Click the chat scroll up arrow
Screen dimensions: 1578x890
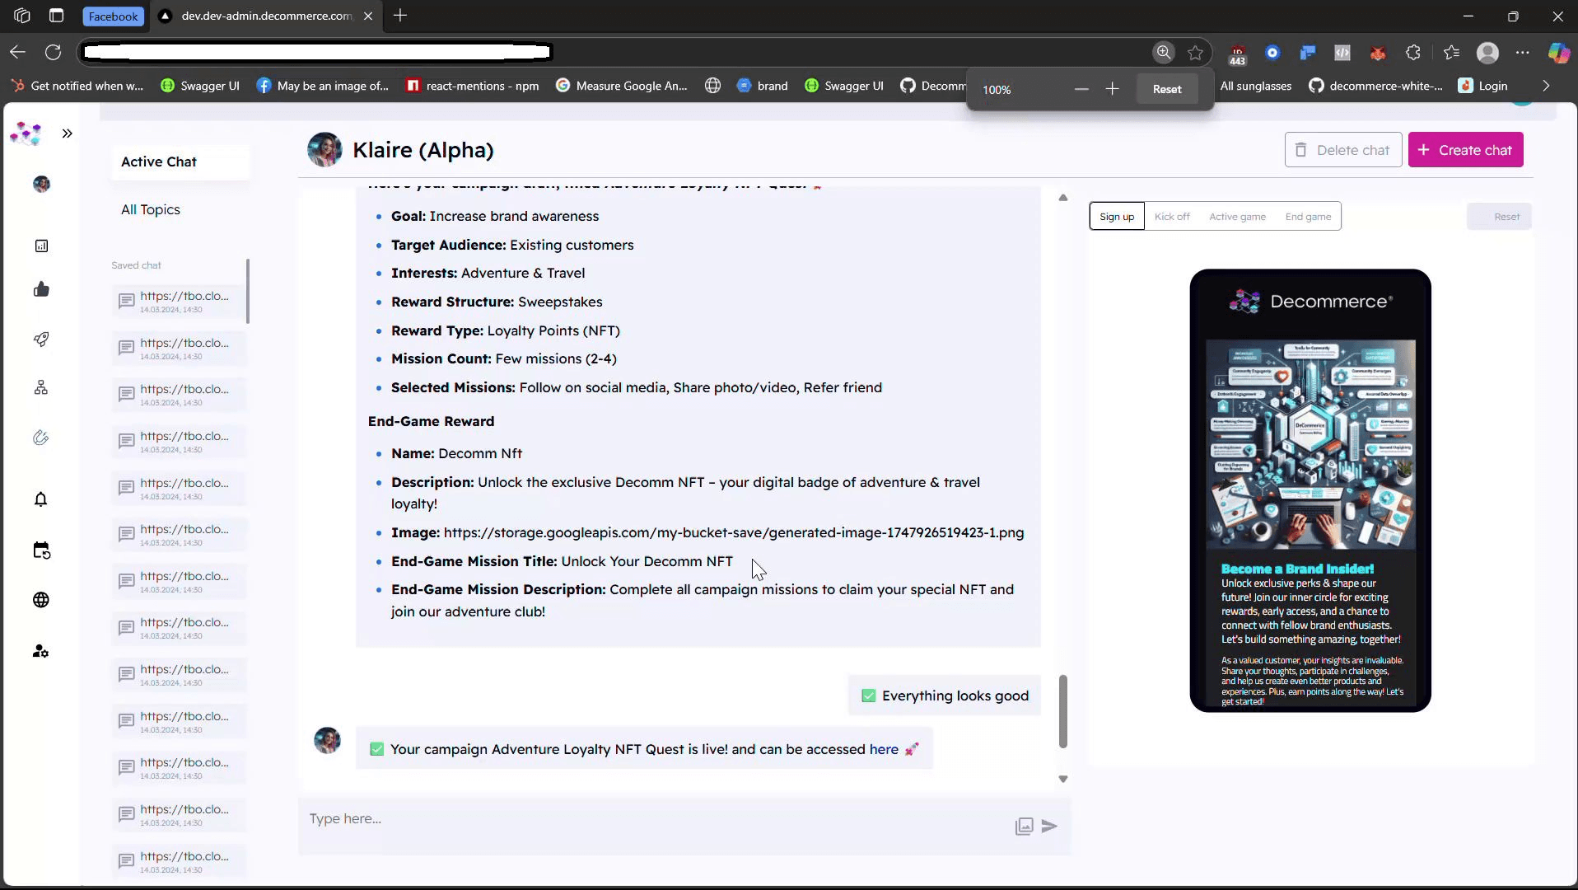pos(1063,198)
